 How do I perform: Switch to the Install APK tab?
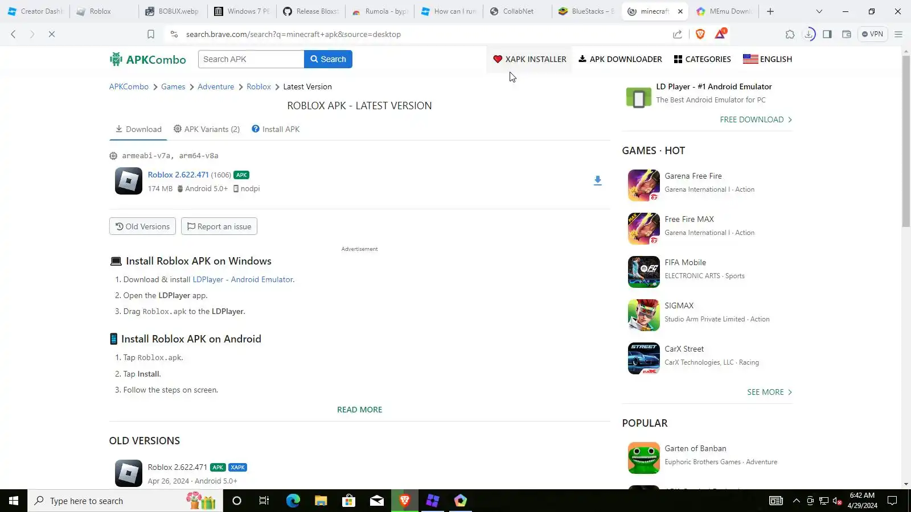point(276,129)
